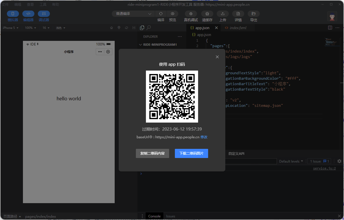344x220 pixels.
Task: Click the baseUrl help question icon
Action: tap(151, 137)
